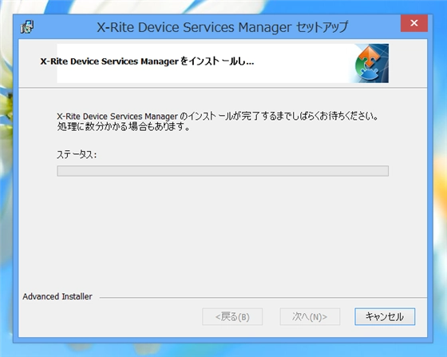This screenshot has height=357, width=447.
Task: Click the disabled 次へ(N)> button
Action: [310, 316]
